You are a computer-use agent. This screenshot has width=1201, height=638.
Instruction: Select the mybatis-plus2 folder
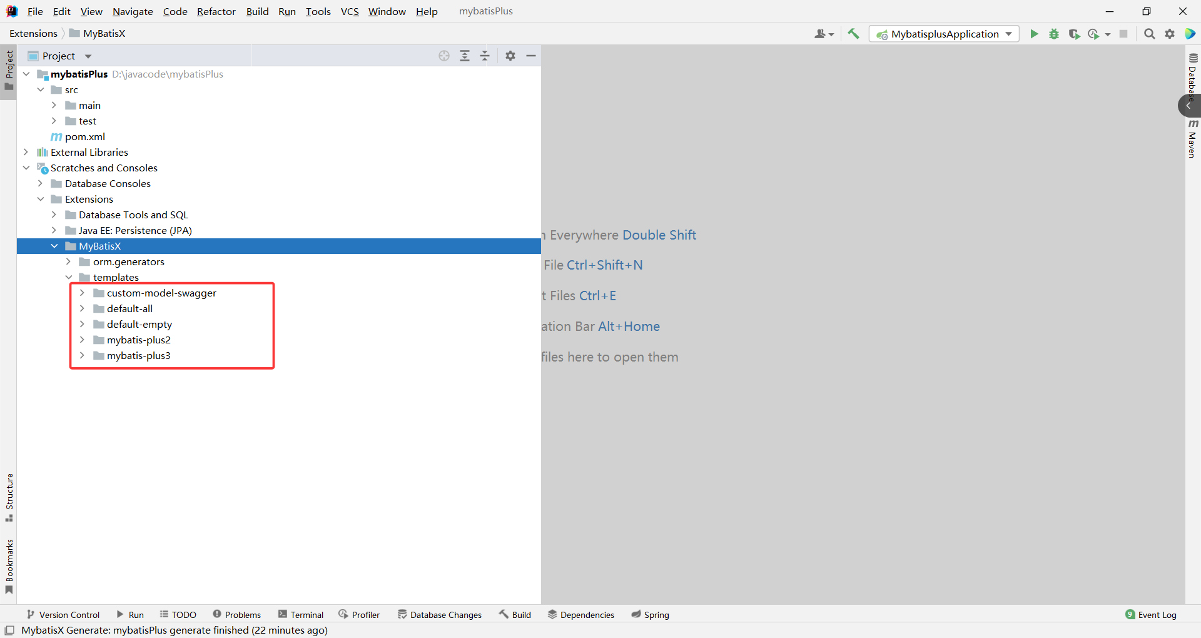pos(138,340)
